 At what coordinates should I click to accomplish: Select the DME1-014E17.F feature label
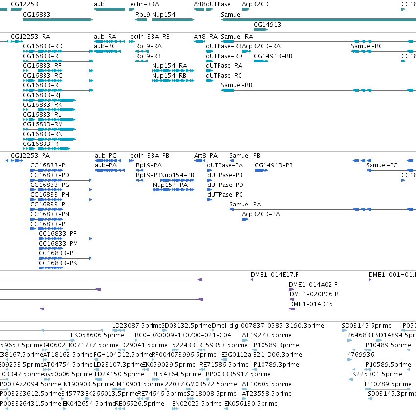pyautogui.click(x=275, y=275)
